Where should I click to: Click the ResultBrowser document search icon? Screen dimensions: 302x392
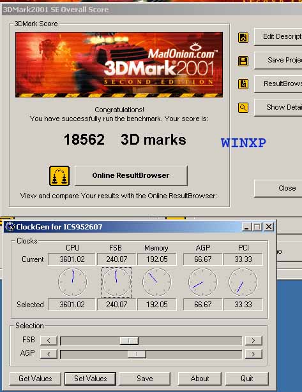click(x=243, y=84)
